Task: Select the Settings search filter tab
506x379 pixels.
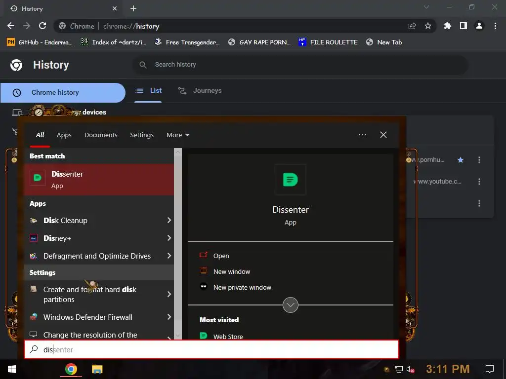Action: [x=142, y=135]
